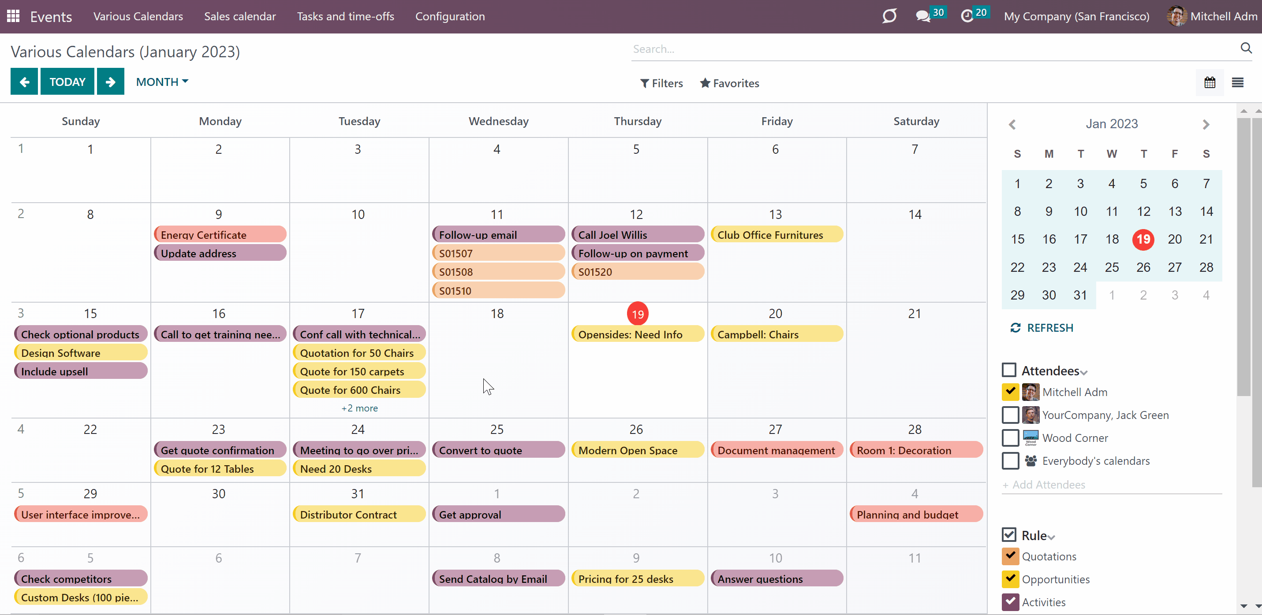Open My Company (San Francisco) switcher
Screen dimensions: 1262x615
pyautogui.click(x=1076, y=16)
